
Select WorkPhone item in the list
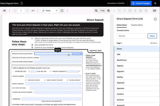137,60
